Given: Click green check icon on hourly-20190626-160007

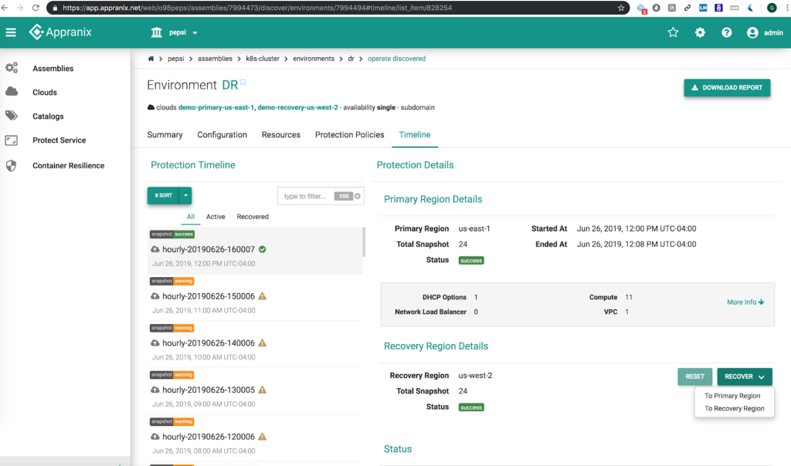Looking at the screenshot, I should click(x=263, y=249).
